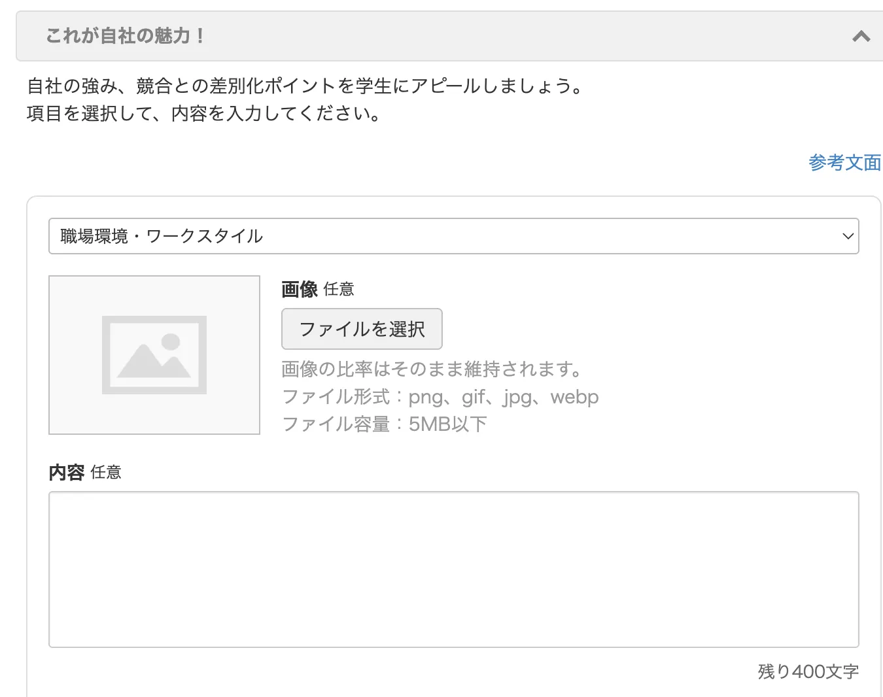Focus the 内容 text area

(453, 569)
